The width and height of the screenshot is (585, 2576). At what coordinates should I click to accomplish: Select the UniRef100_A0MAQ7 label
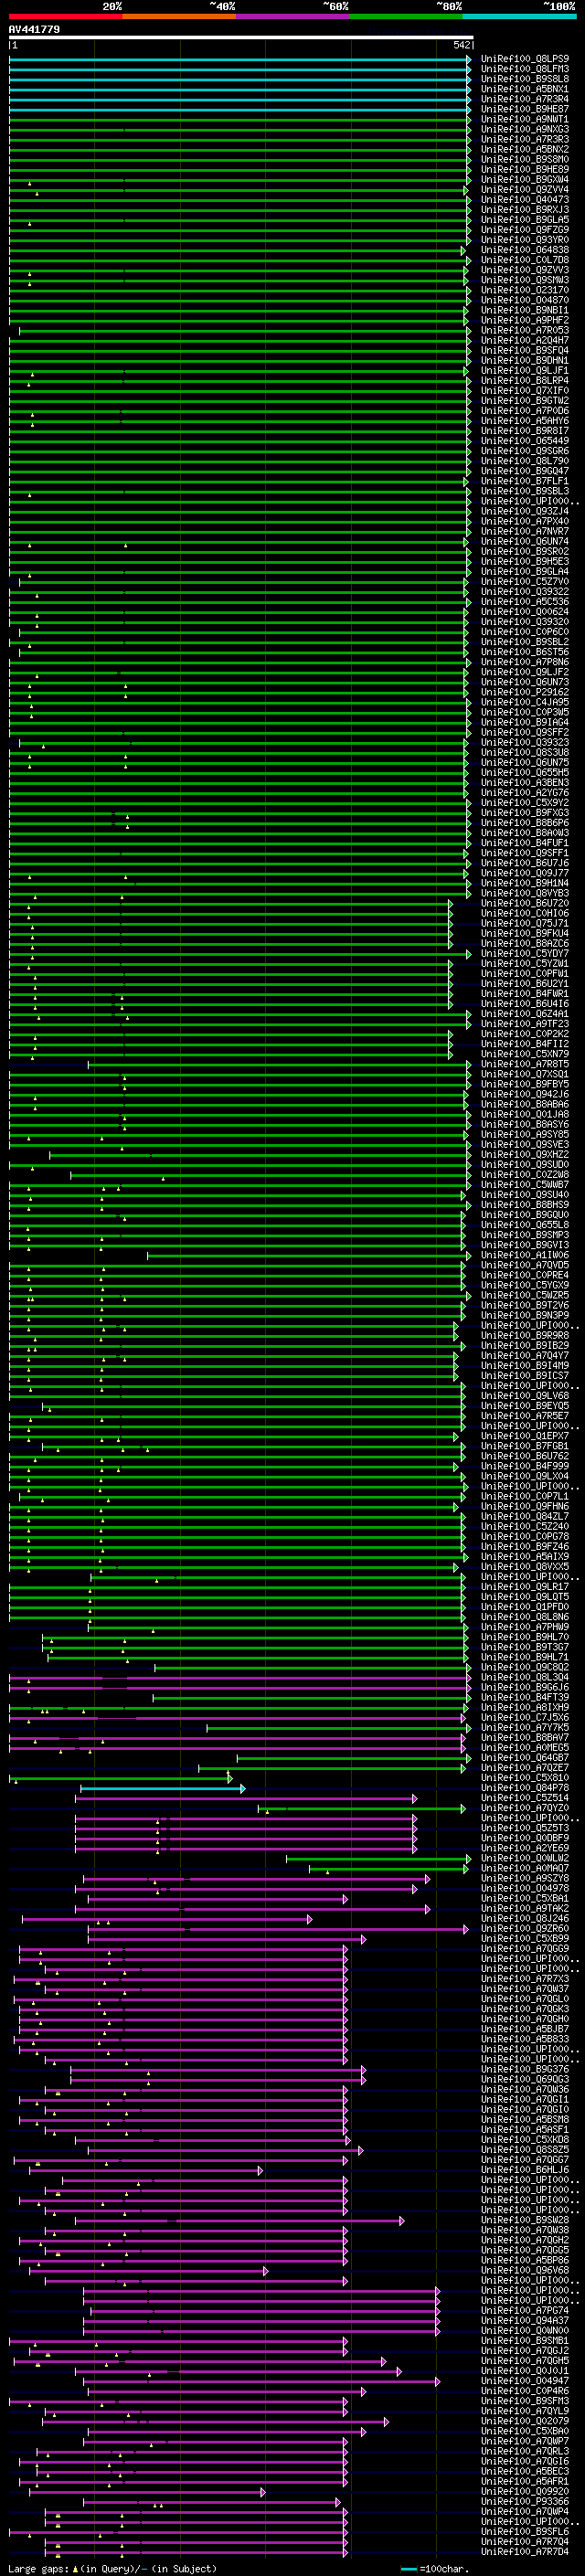click(525, 1869)
